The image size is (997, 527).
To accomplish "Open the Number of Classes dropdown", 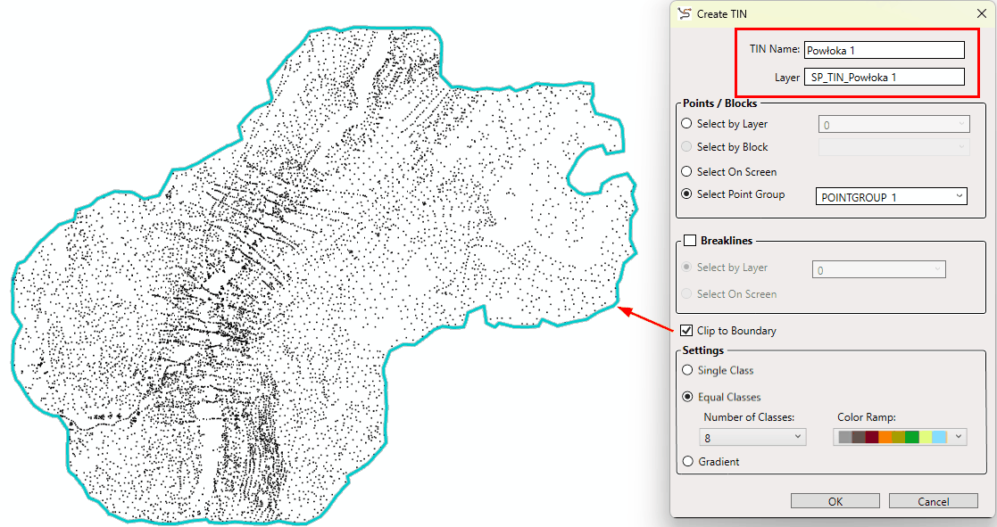I will 752,438.
